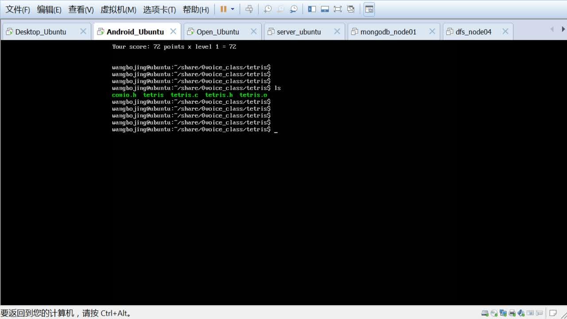Open the virtual hard disk status icon
Viewport: 567px width, 319px height.
coord(485,313)
